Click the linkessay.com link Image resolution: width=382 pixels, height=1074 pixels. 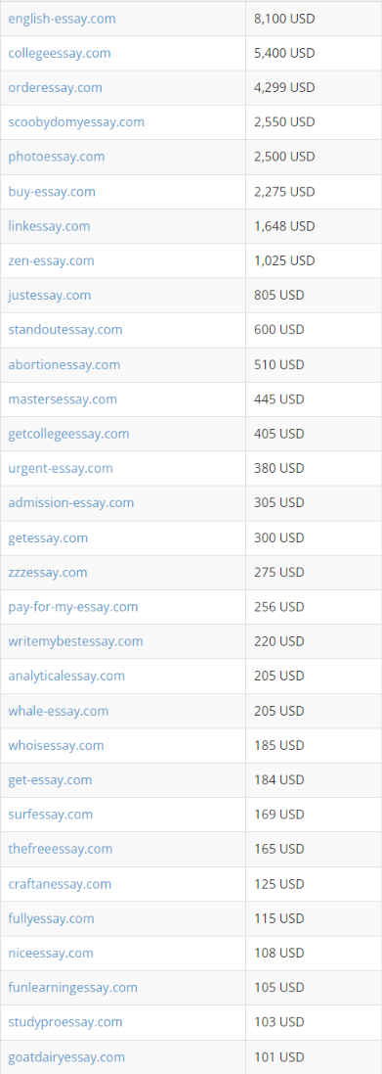[x=49, y=225]
